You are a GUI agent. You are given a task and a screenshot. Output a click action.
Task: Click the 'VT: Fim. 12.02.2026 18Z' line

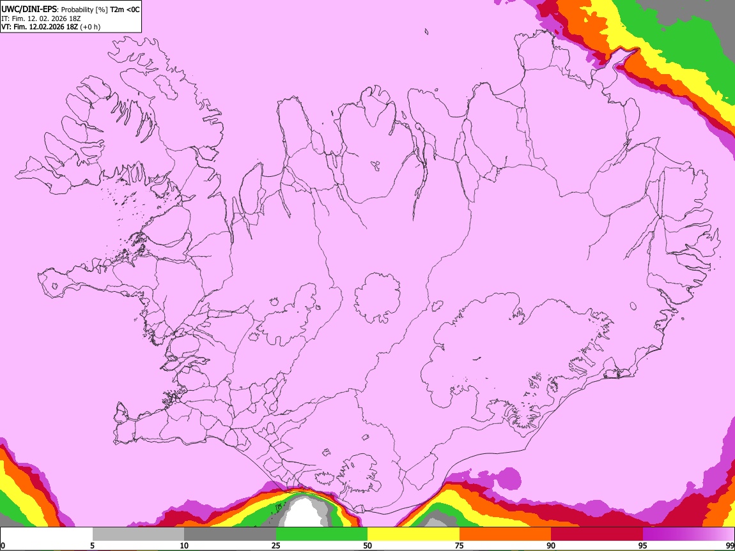click(40, 27)
